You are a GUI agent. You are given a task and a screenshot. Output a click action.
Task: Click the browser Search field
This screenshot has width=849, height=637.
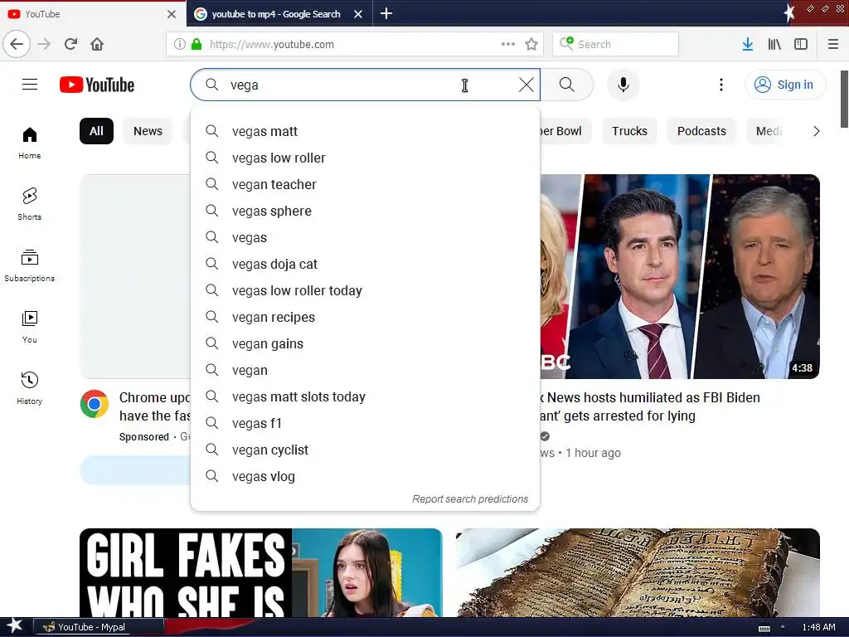tap(616, 44)
